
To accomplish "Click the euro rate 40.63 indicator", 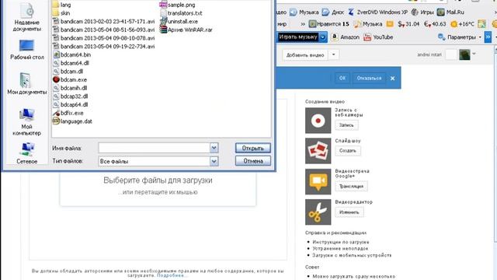I will point(435,24).
